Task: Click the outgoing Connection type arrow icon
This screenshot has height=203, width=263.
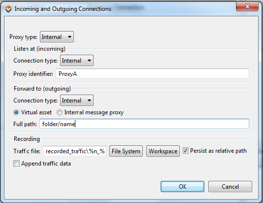Action: [90, 101]
